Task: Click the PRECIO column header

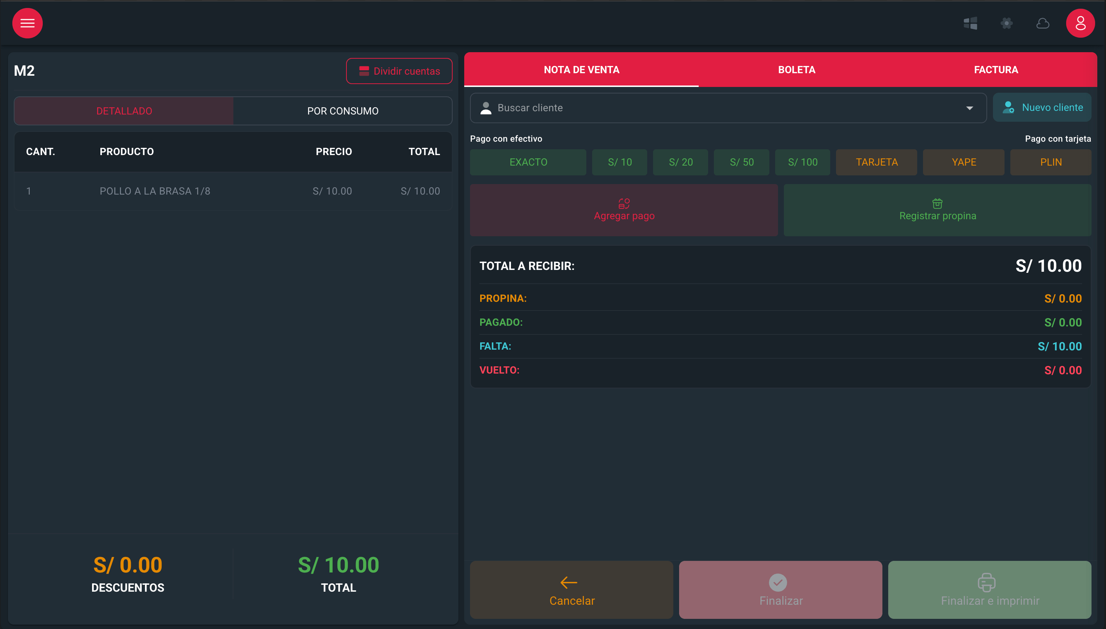Action: tap(333, 151)
